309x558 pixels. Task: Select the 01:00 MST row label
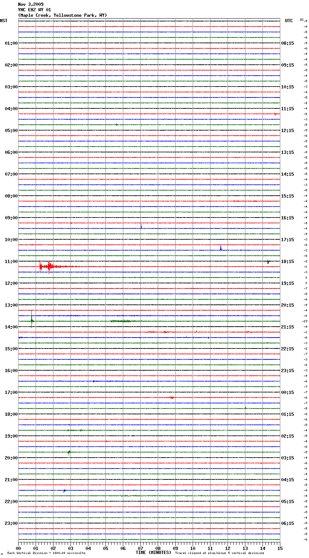pyautogui.click(x=11, y=43)
